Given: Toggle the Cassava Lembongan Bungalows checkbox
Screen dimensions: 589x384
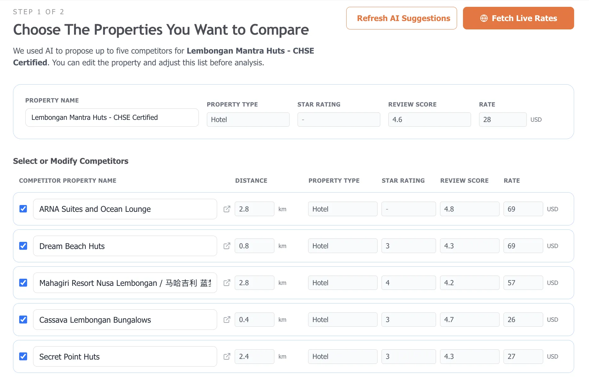Looking at the screenshot, I should [23, 320].
